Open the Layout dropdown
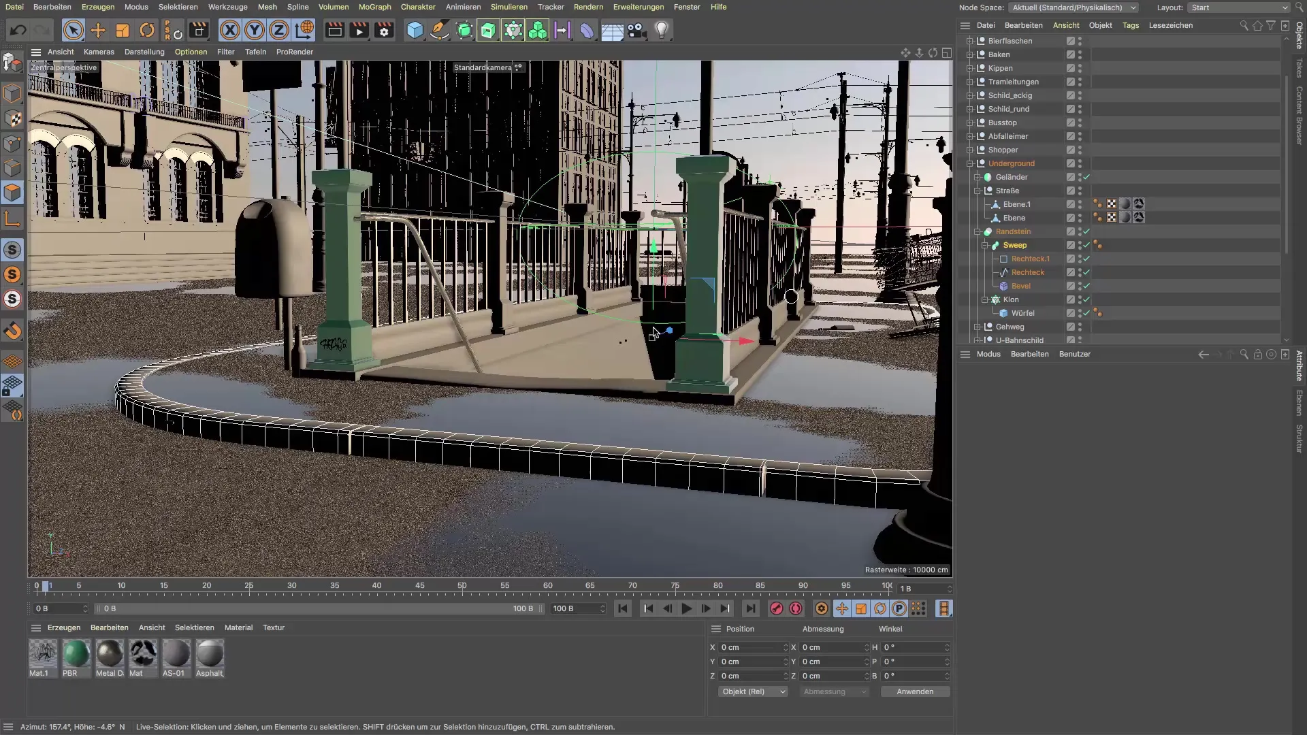Viewport: 1307px width, 735px height. [x=1239, y=7]
